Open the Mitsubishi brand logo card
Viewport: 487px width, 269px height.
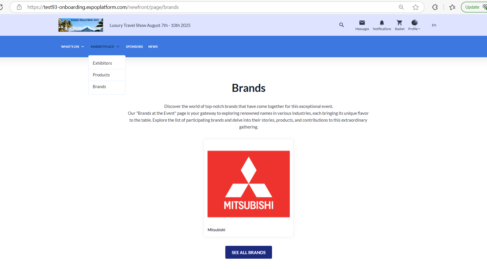[249, 184]
